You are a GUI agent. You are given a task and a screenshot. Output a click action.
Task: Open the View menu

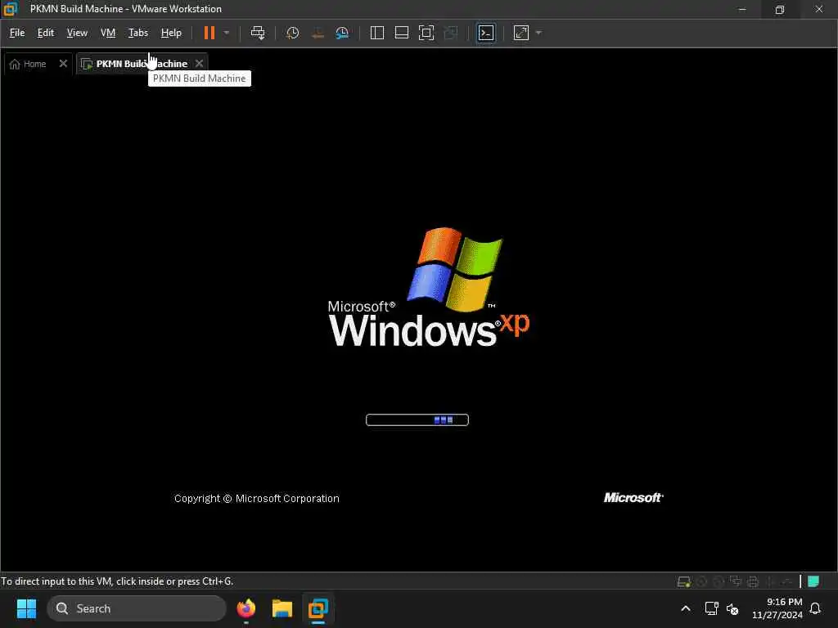(77, 33)
